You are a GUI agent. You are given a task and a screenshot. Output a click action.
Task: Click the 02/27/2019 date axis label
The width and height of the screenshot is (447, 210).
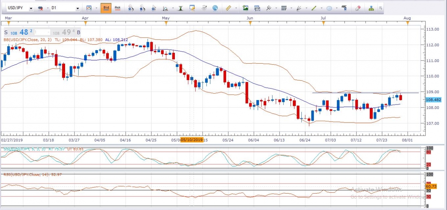11,140
